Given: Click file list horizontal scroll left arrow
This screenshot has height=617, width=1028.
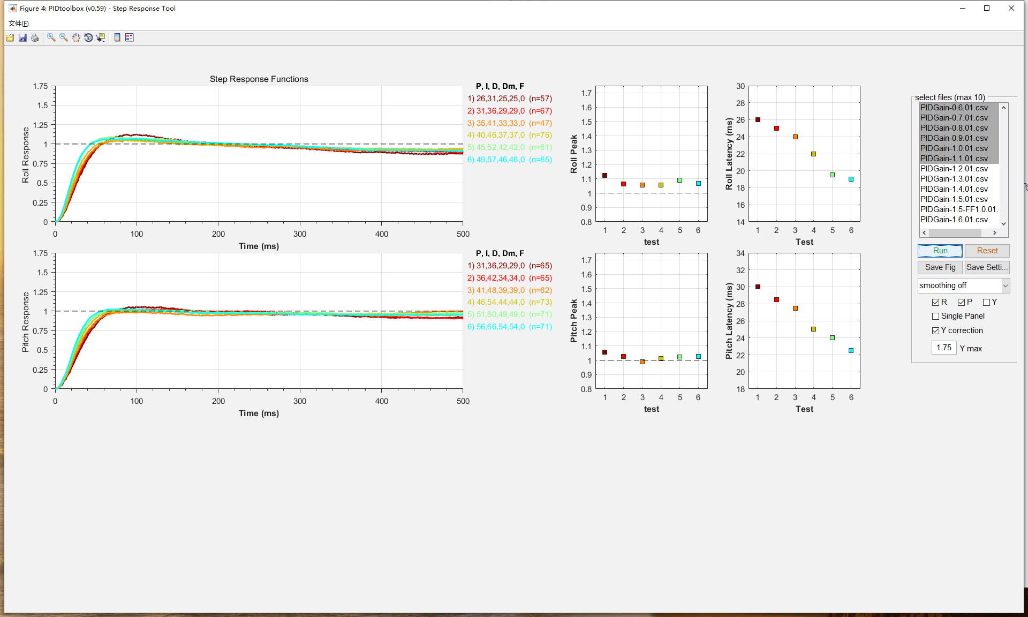Looking at the screenshot, I should (924, 232).
